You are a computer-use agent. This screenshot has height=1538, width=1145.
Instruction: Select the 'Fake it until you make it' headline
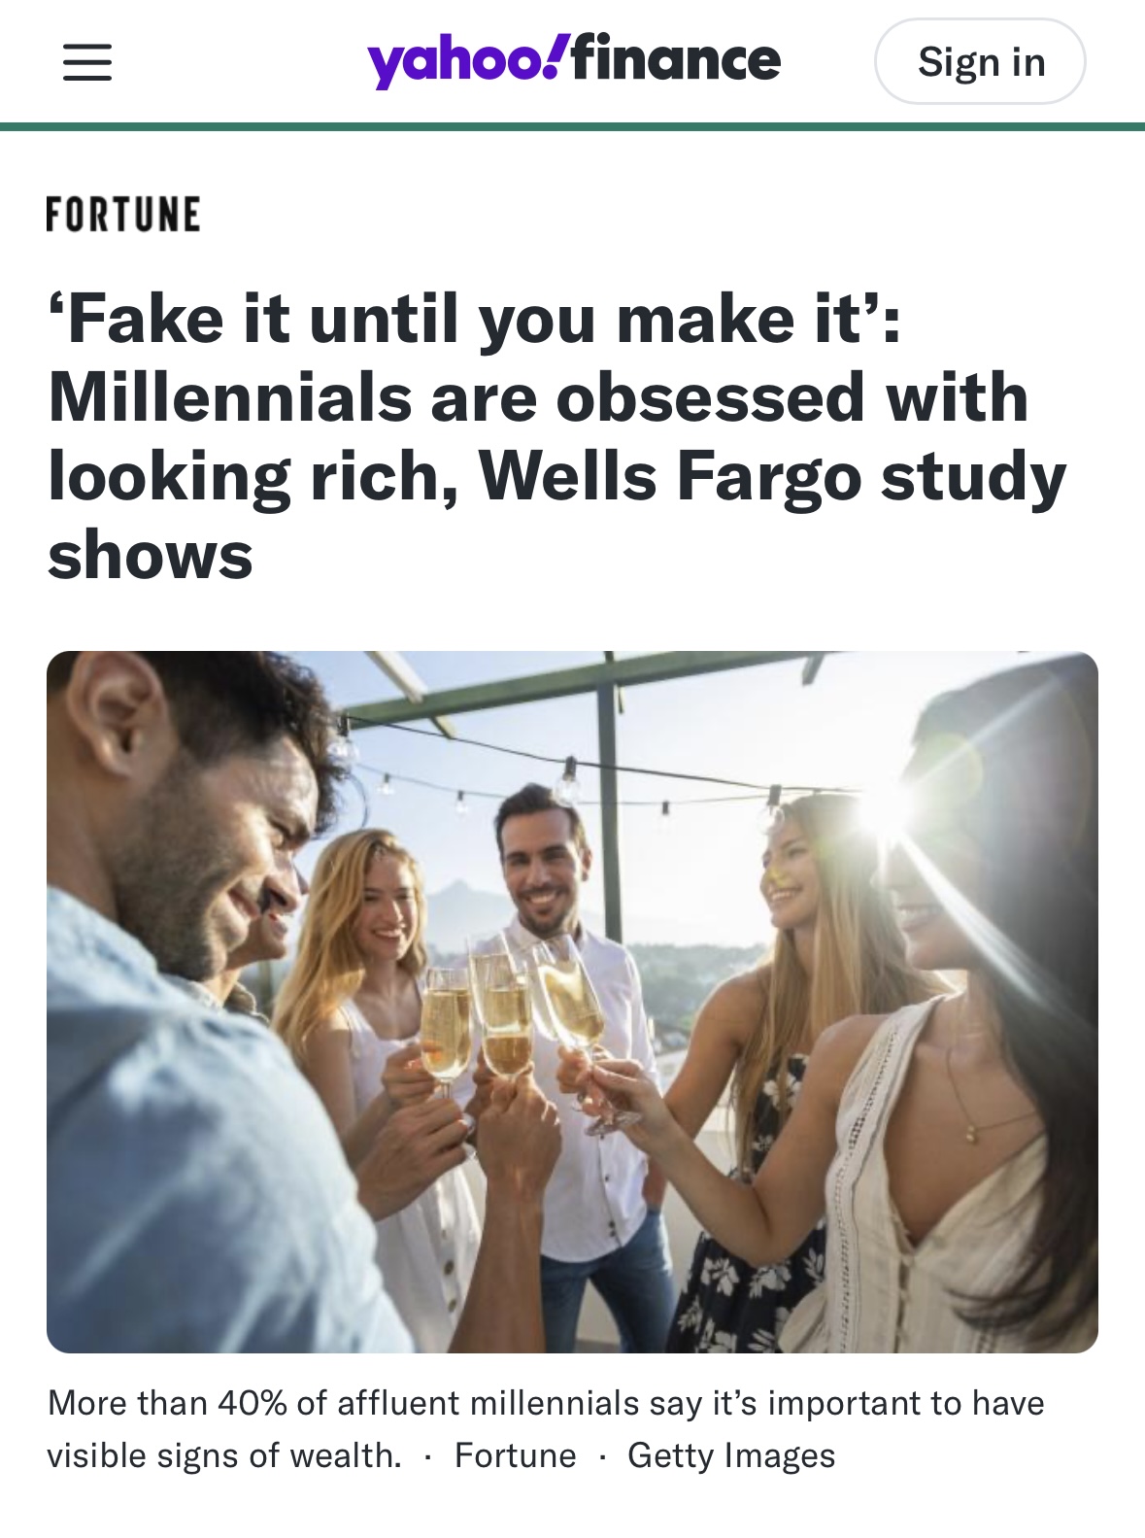pos(557,437)
